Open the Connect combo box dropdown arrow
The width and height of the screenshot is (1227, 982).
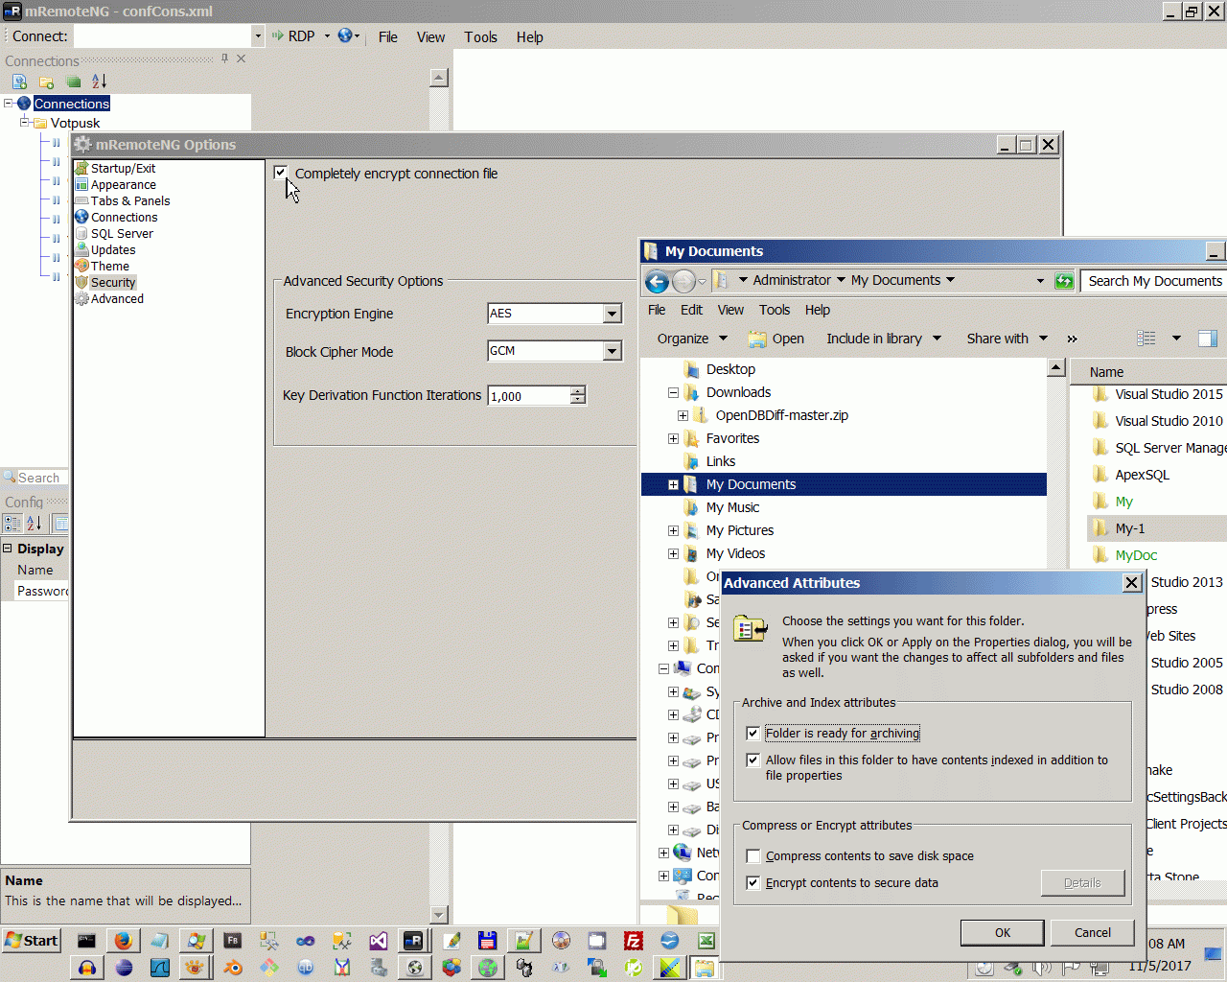258,36
